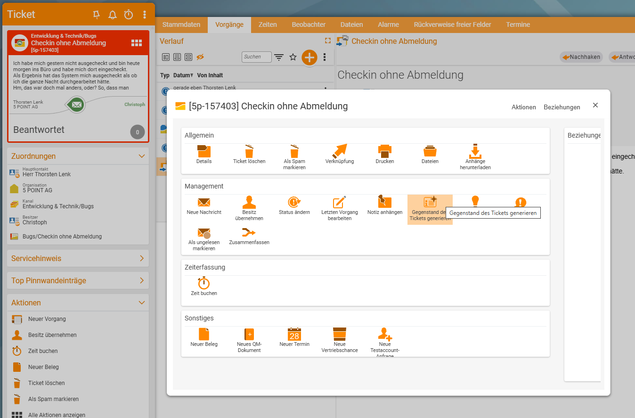The height and width of the screenshot is (418, 635).
Task: Click Neuer Beleg in the Sonstiges section
Action: (204, 337)
